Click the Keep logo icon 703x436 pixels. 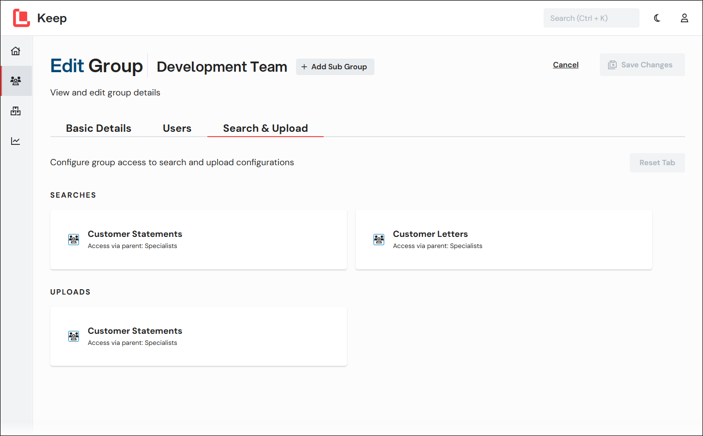[21, 18]
